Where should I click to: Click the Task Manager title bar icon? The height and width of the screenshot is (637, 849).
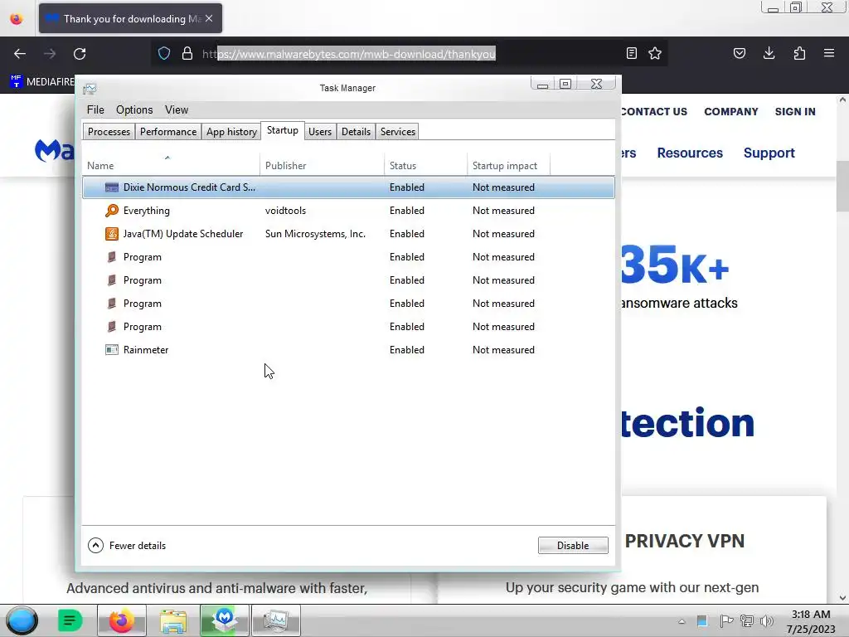pyautogui.click(x=90, y=88)
